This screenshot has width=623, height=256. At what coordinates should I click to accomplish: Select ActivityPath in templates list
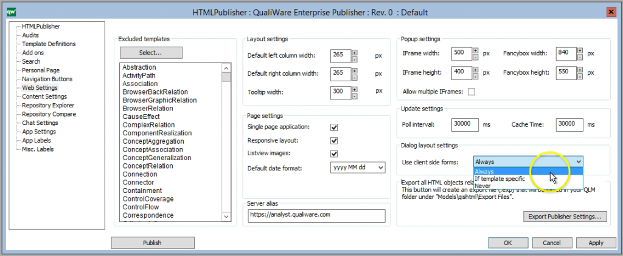(x=139, y=75)
